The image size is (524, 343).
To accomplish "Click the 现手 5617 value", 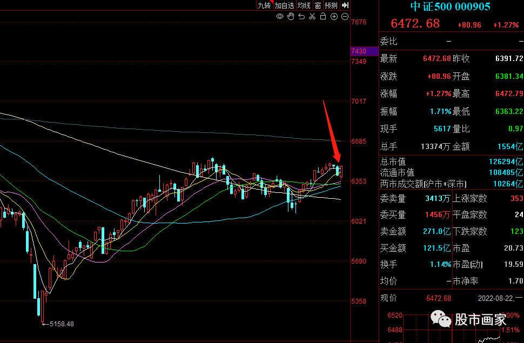I will [x=442, y=129].
